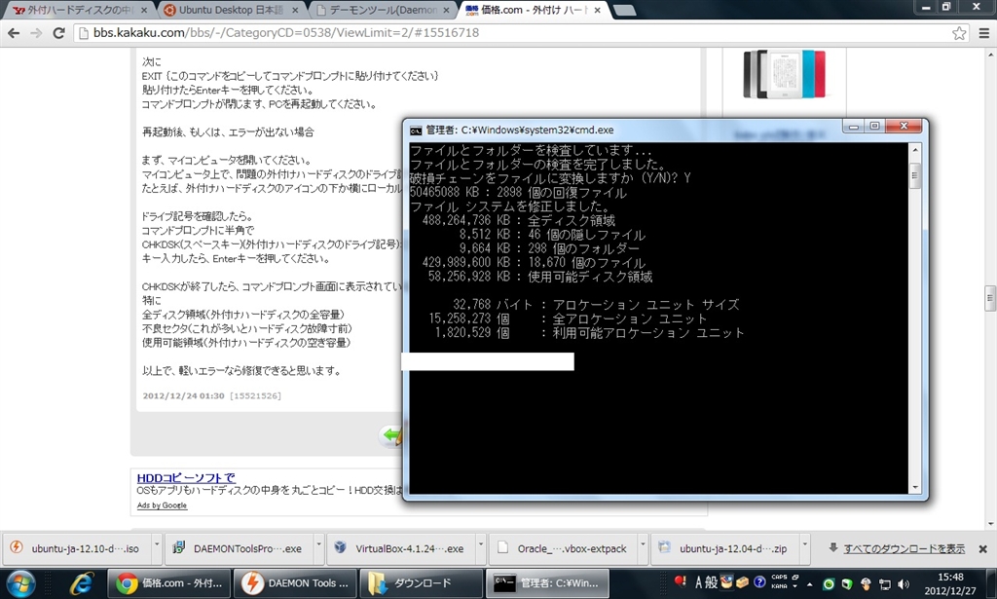Viewport: 997px width, 599px height.
Task: Click Show desktop strip at taskbar end
Action: [x=992, y=583]
